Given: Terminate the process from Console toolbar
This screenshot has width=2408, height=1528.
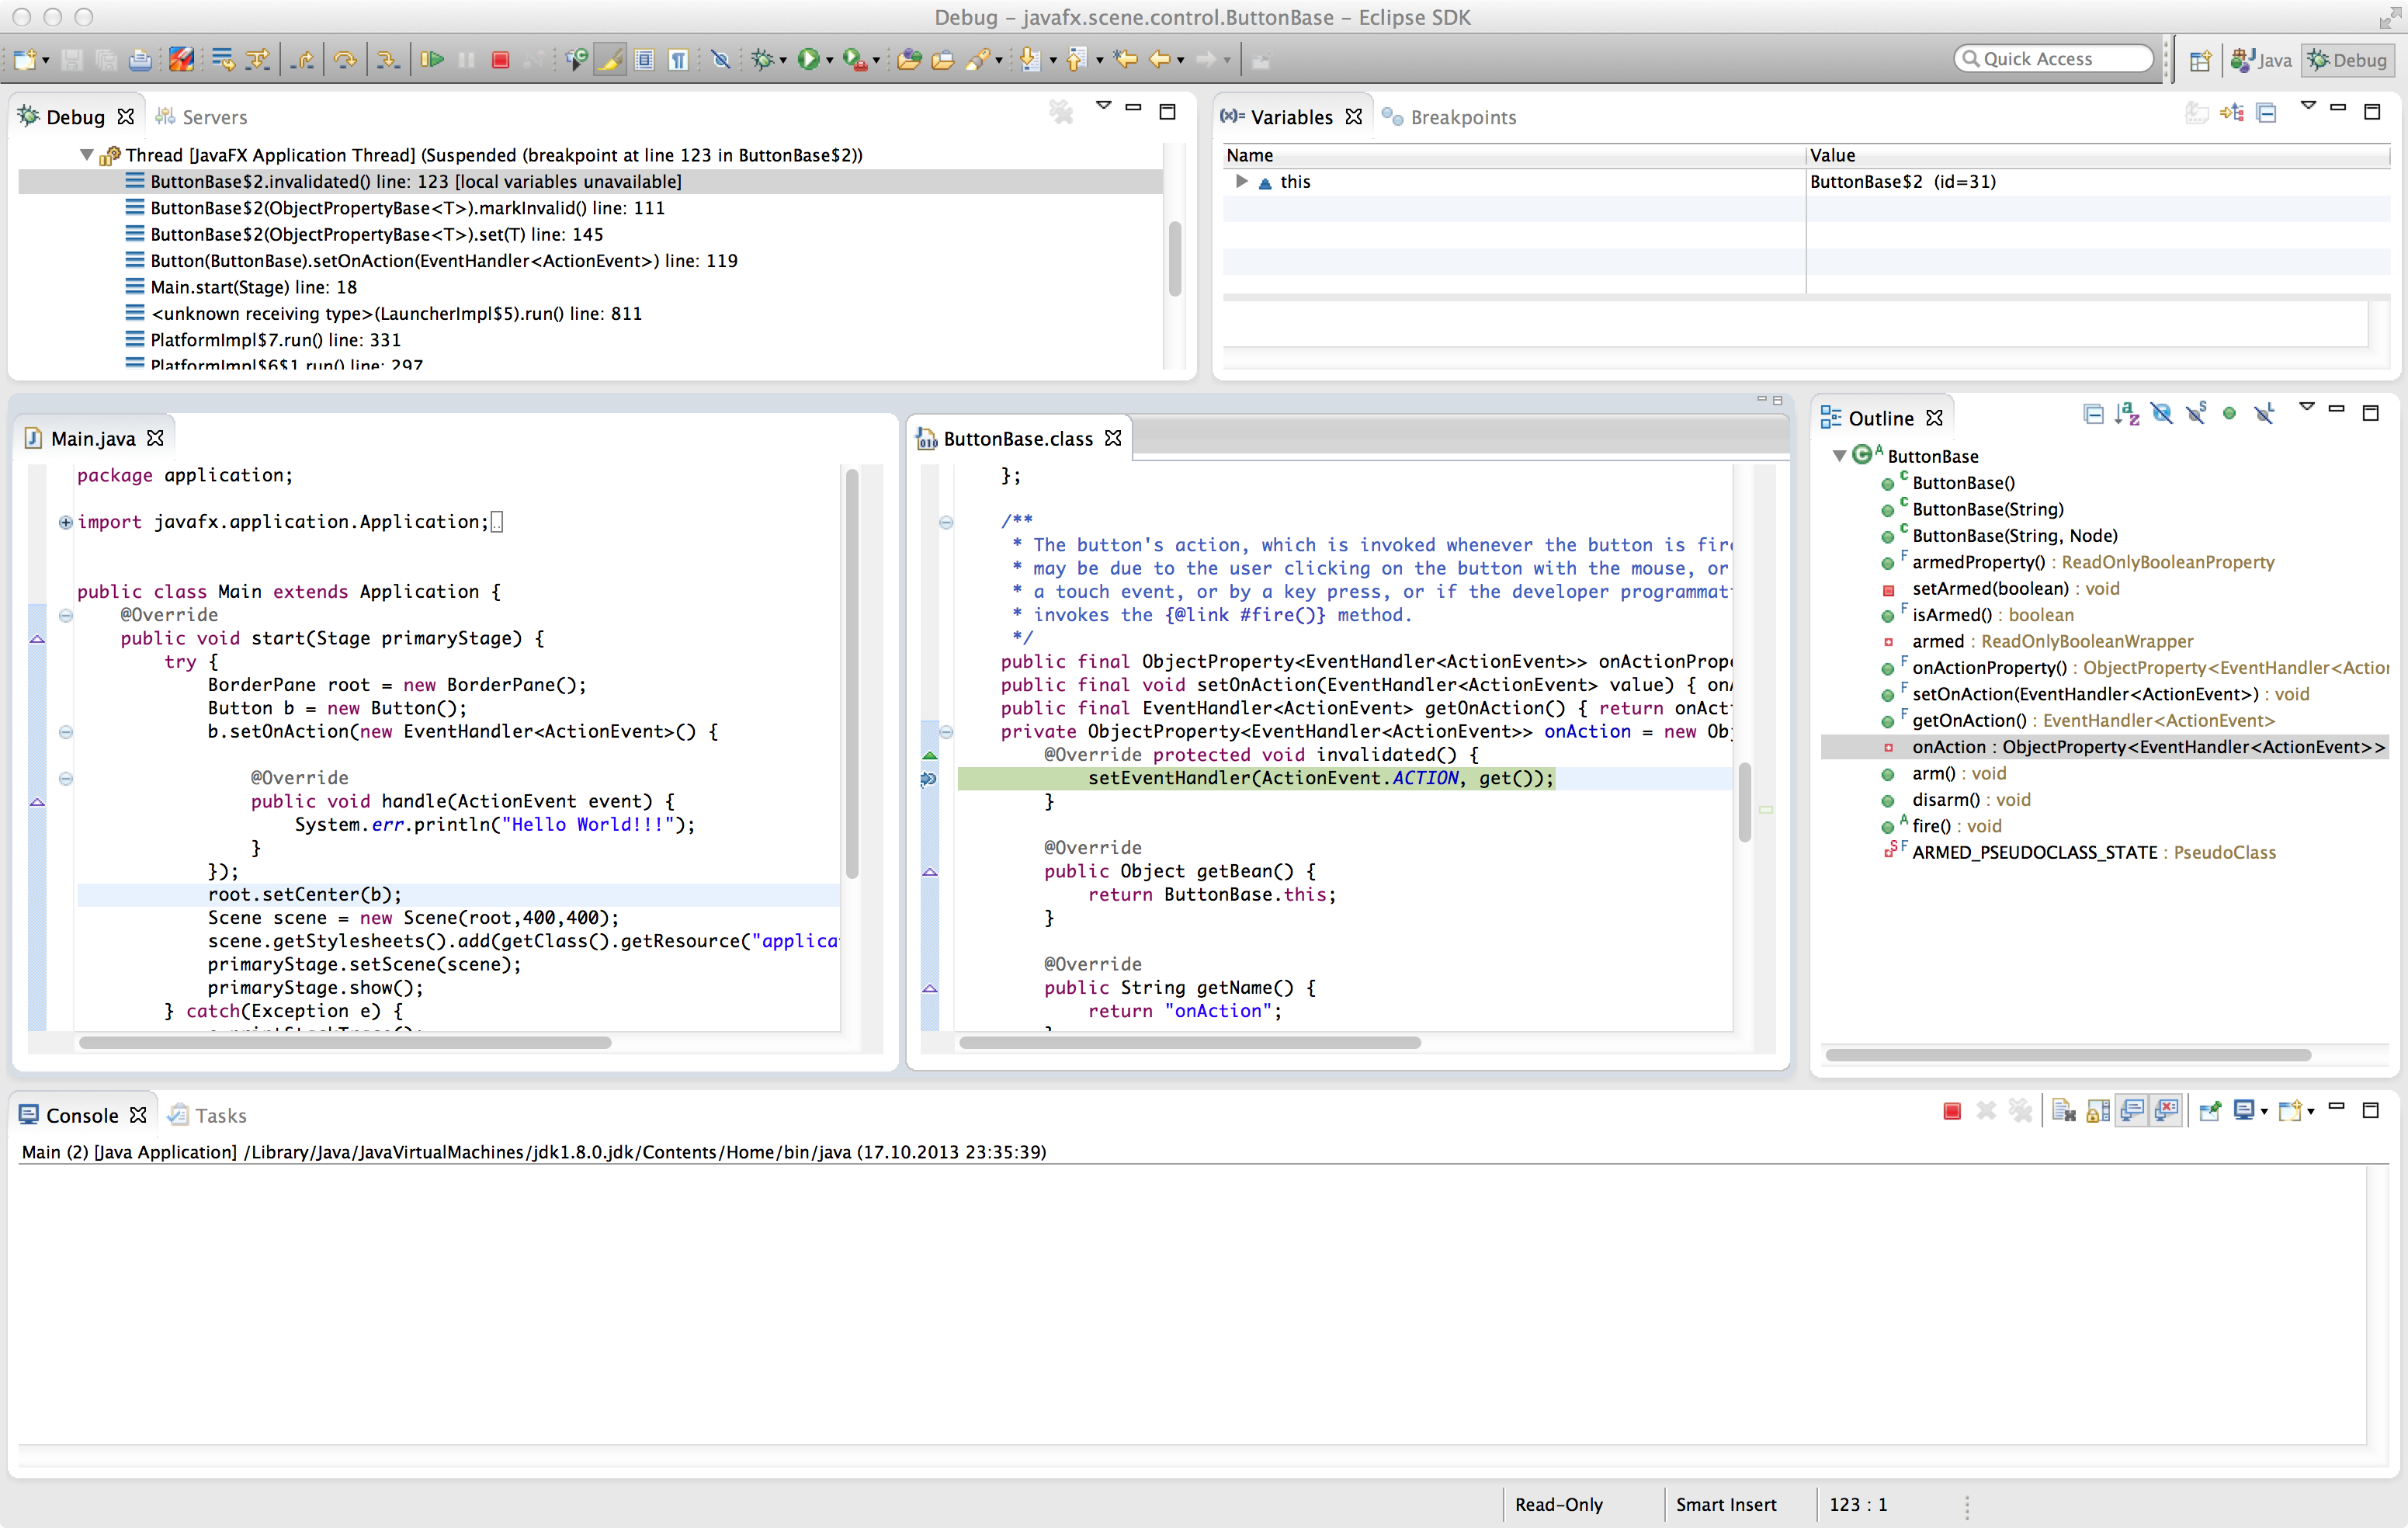Looking at the screenshot, I should pyautogui.click(x=1951, y=1111).
